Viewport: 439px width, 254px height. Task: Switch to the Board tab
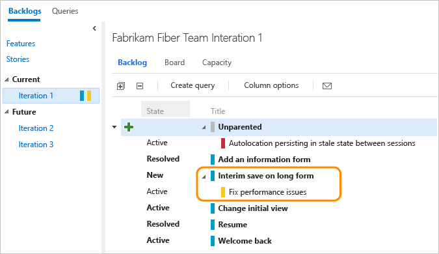coord(175,63)
